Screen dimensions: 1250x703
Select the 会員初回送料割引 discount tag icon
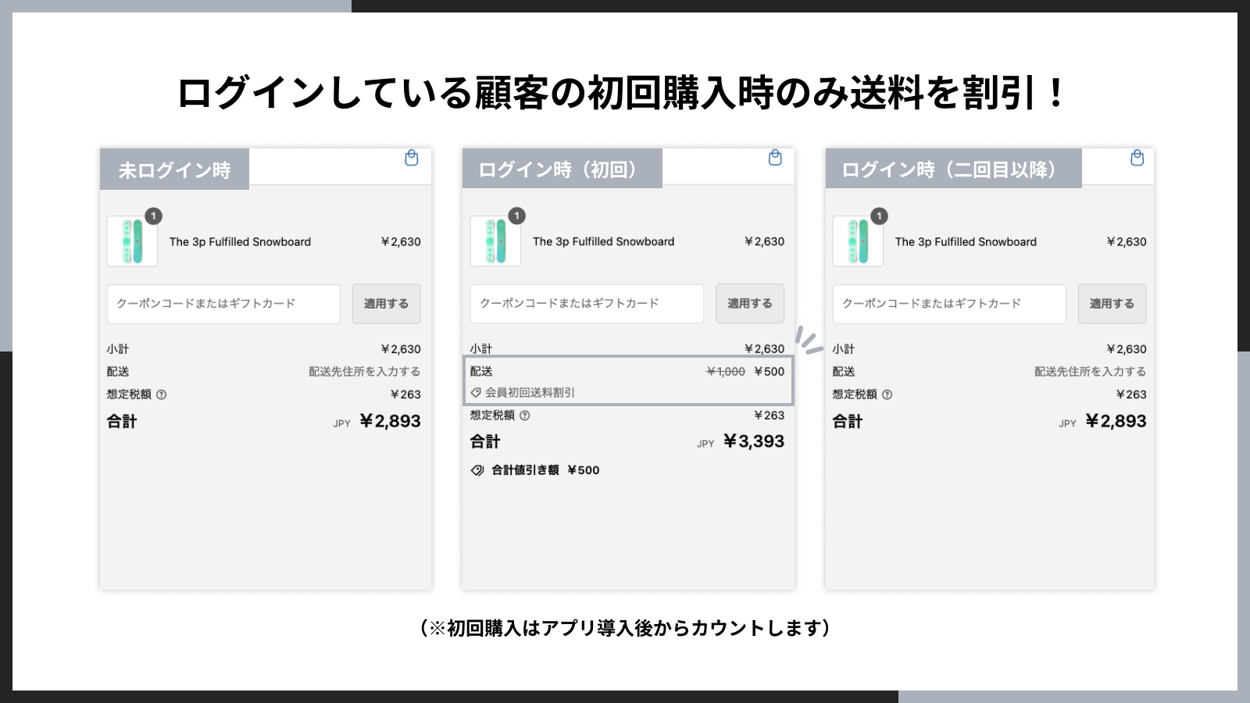click(x=477, y=392)
